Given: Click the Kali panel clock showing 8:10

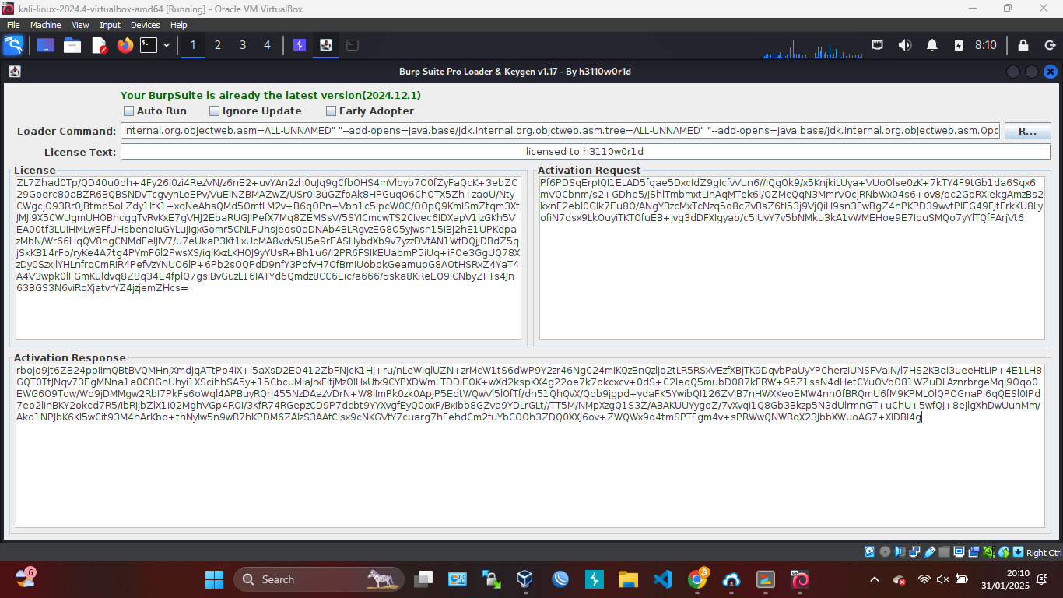Looking at the screenshot, I should [986, 45].
